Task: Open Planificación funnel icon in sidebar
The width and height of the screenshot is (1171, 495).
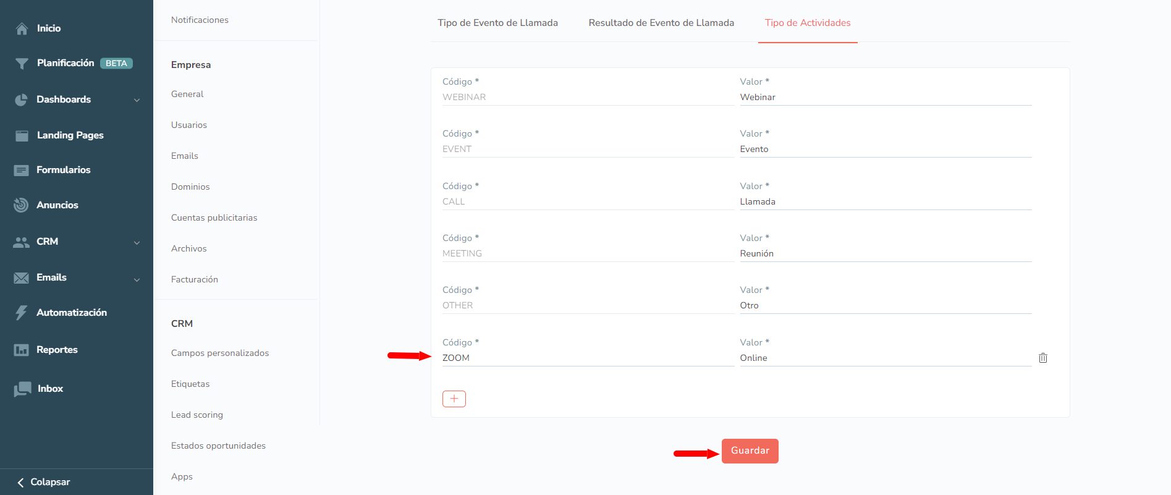Action: pyautogui.click(x=22, y=64)
